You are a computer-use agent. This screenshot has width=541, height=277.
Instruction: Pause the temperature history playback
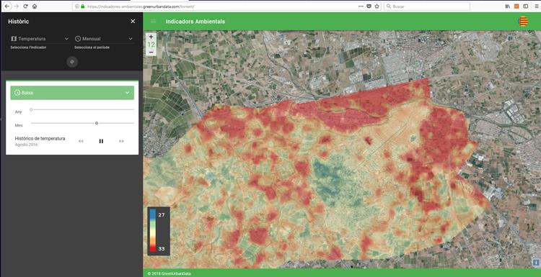(101, 141)
